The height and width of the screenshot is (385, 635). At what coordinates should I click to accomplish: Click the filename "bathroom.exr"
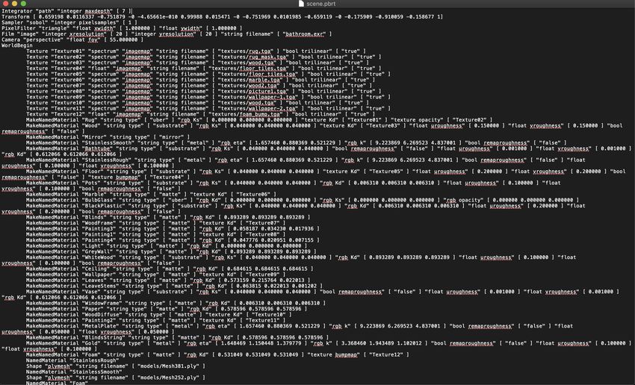pyautogui.click(x=305, y=34)
